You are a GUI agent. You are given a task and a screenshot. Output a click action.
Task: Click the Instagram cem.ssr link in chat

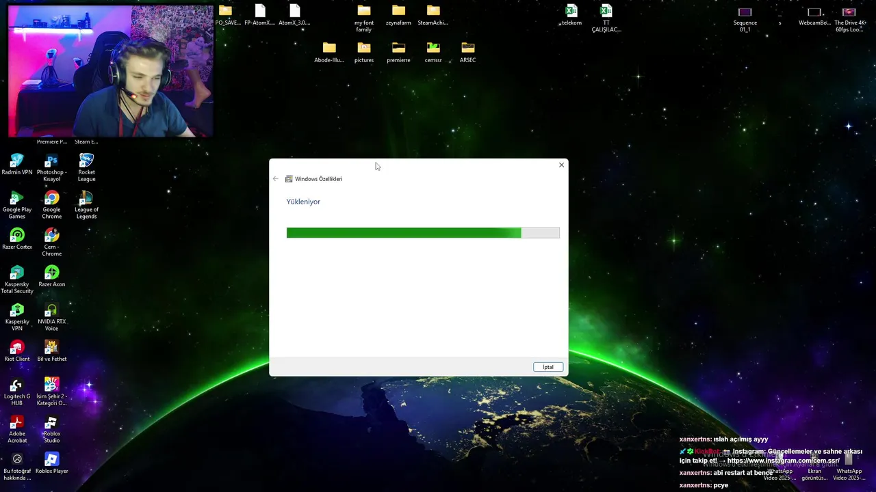[x=784, y=461]
